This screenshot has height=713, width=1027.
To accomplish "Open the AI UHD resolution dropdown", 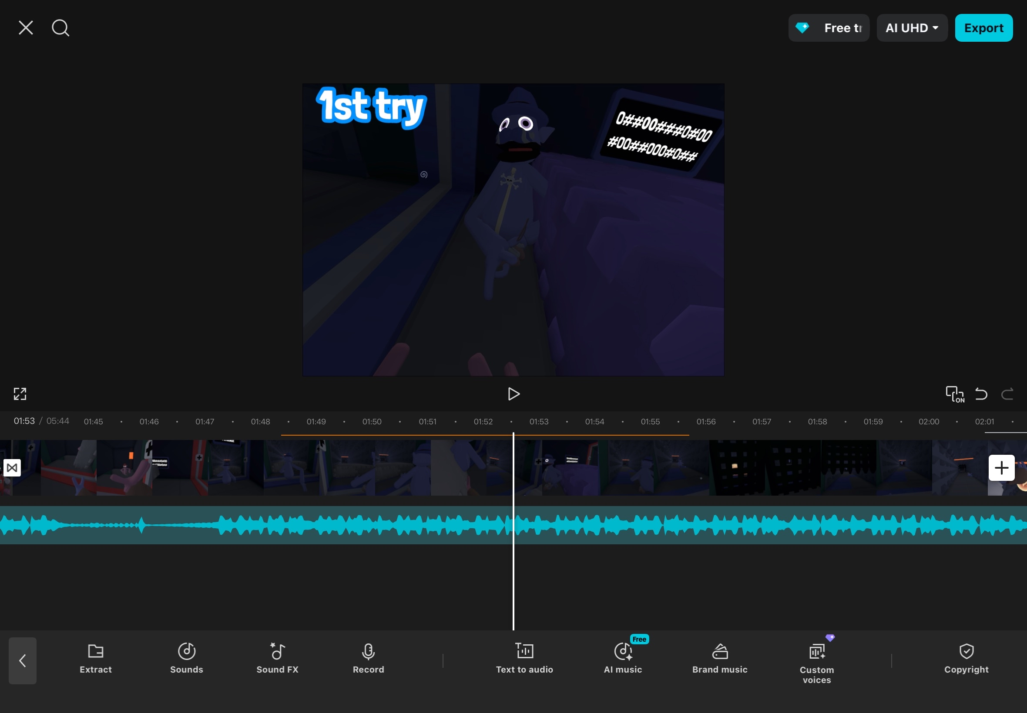I will click(x=912, y=28).
